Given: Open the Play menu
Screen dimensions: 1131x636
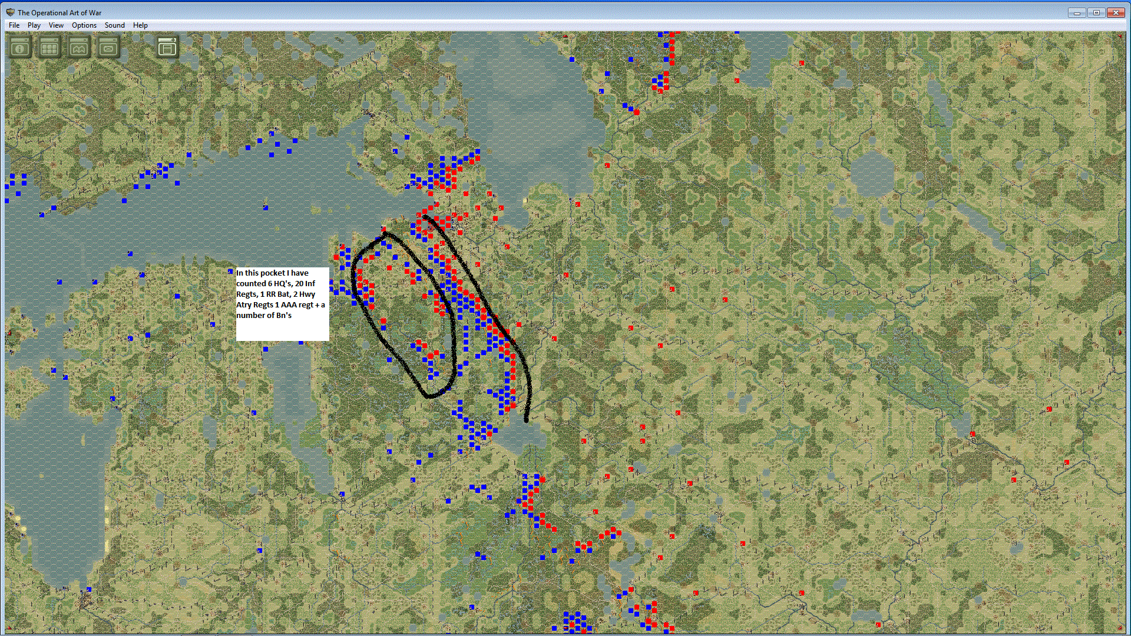Looking at the screenshot, I should [34, 25].
